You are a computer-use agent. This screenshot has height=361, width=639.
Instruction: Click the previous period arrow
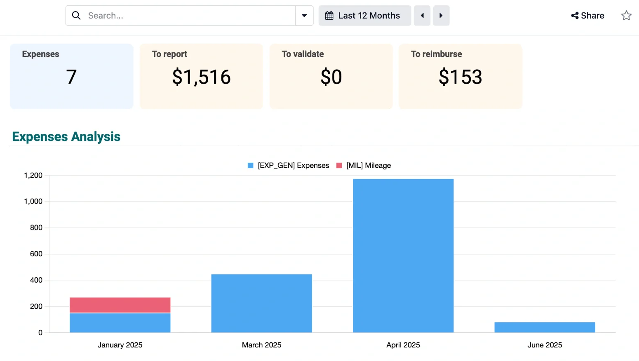tap(422, 16)
